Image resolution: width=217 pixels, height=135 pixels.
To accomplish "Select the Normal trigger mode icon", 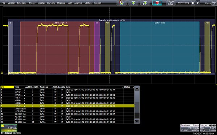I will 133,3.
